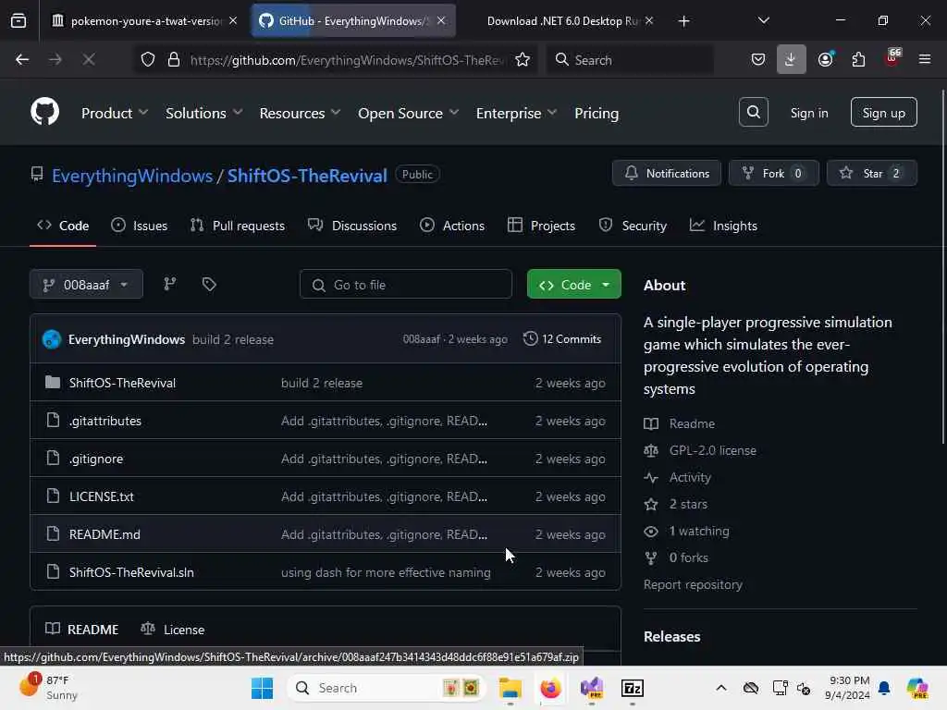Expand the Enterprise menu
This screenshot has height=710, width=947.
[x=516, y=113]
